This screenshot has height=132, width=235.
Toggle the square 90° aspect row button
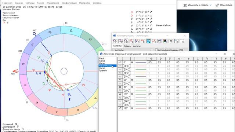(x=120, y=87)
